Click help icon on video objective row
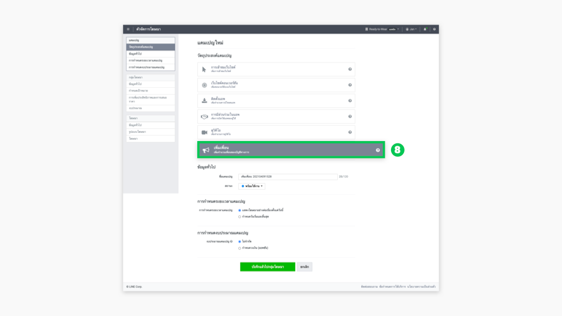 [x=350, y=132]
